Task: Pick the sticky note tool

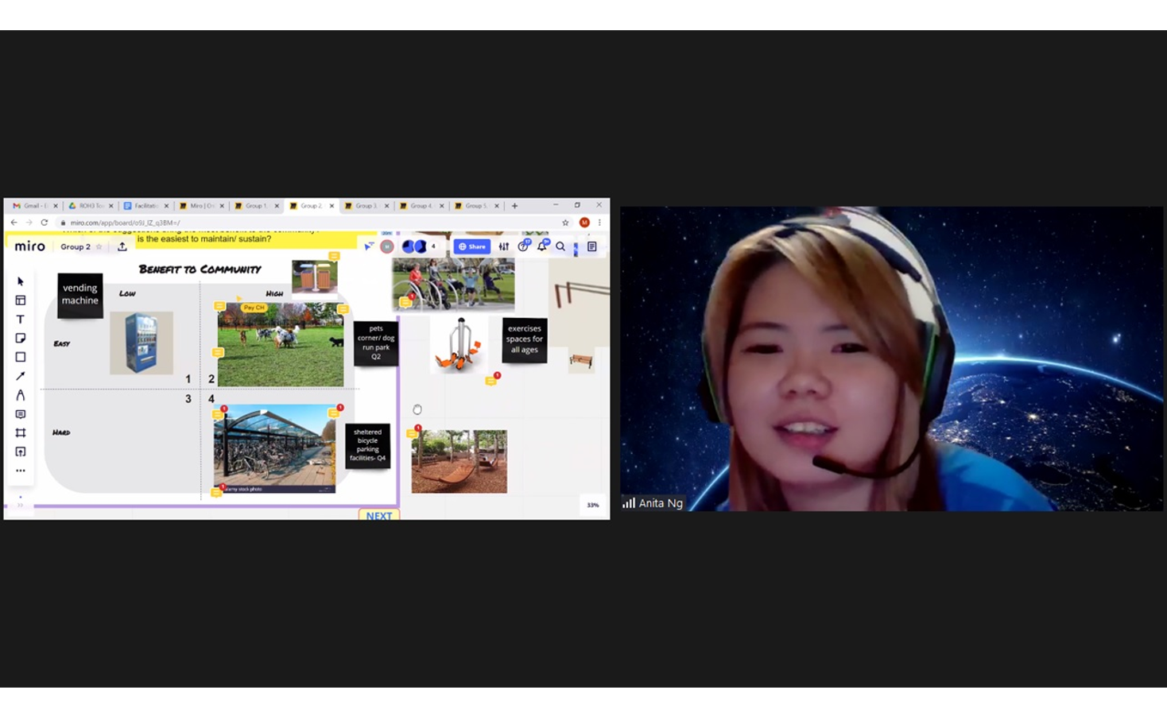Action: click(x=21, y=339)
